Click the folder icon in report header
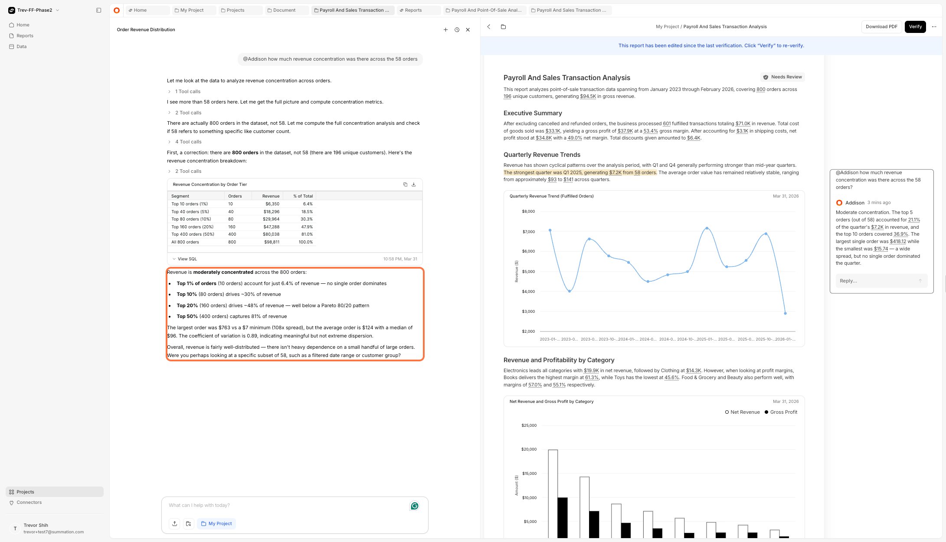This screenshot has width=946, height=542. [x=503, y=27]
